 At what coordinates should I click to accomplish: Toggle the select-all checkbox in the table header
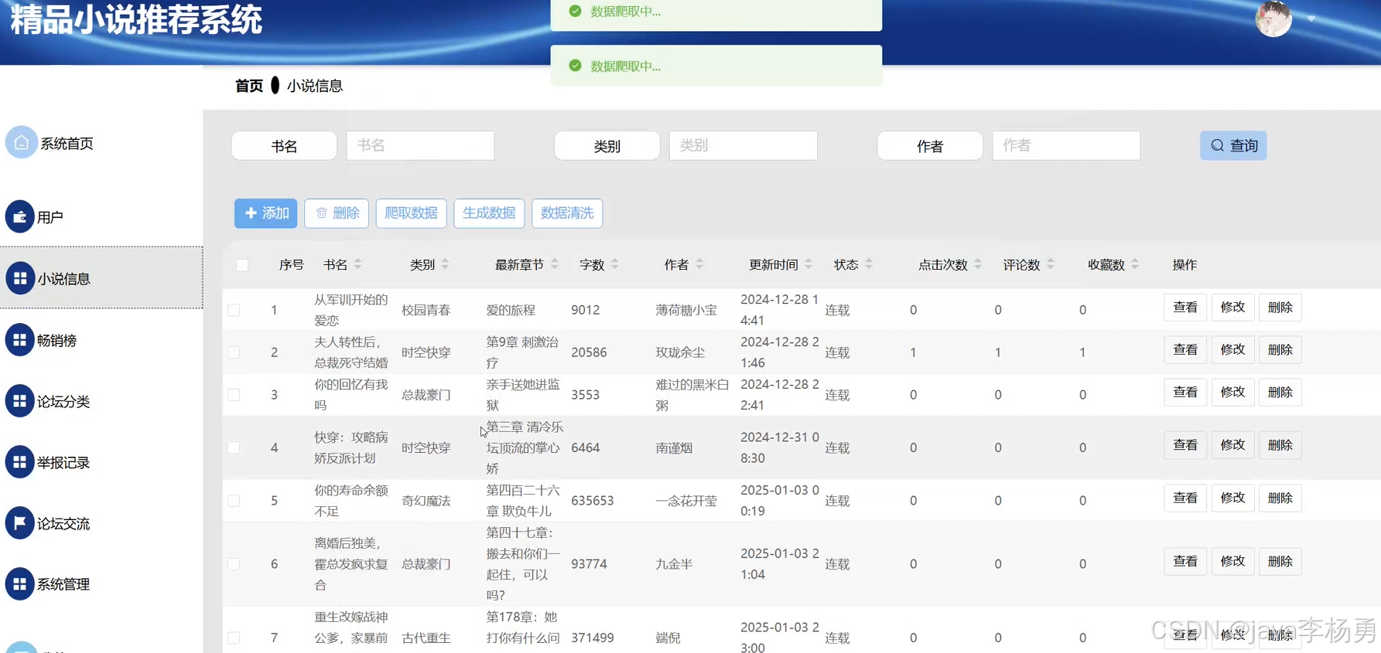click(242, 265)
